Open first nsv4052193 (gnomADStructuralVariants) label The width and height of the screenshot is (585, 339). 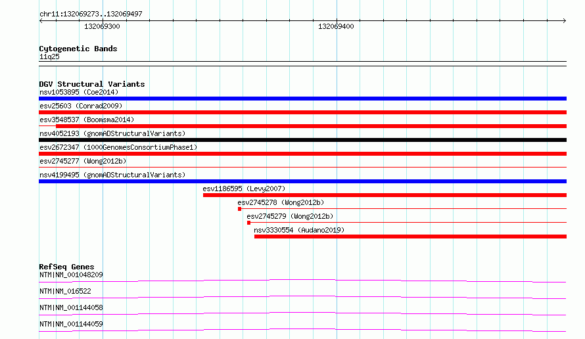pos(112,133)
